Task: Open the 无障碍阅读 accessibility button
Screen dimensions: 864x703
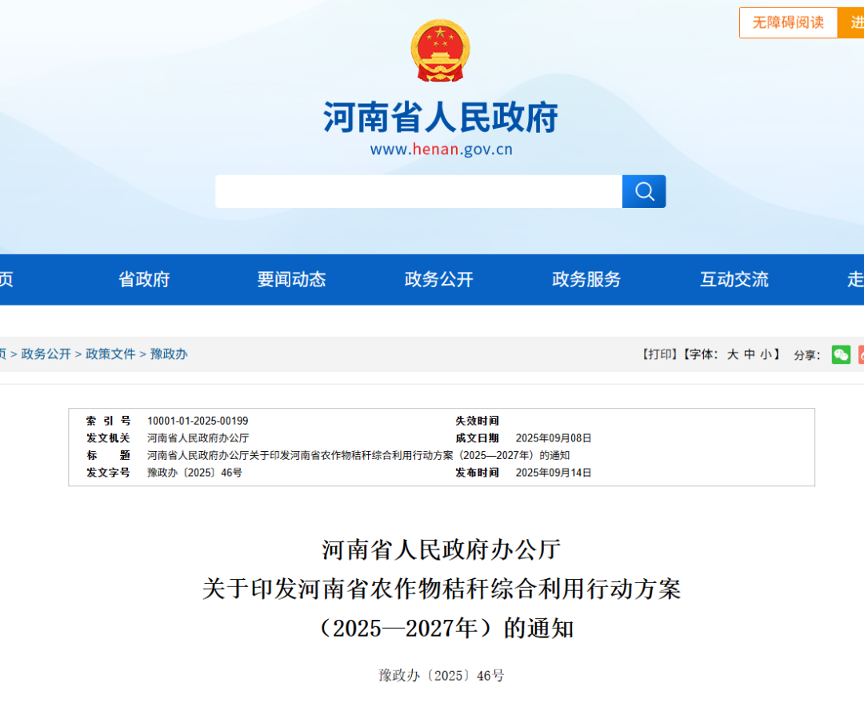Action: pyautogui.click(x=788, y=22)
